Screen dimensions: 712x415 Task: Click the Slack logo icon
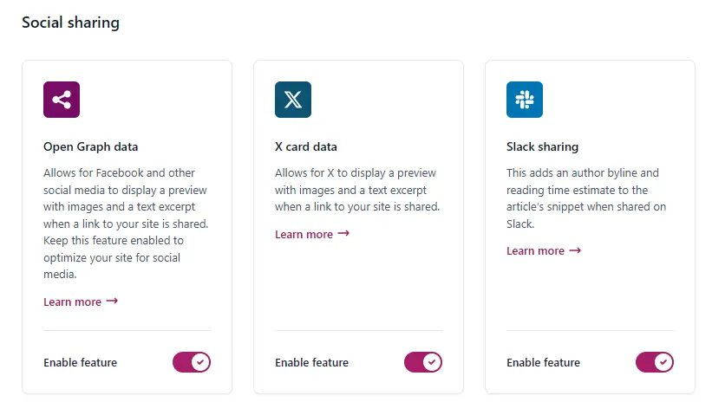[525, 100]
